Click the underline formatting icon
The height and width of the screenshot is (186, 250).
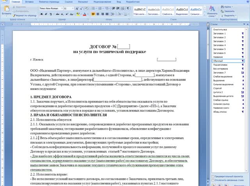[x=50, y=14]
